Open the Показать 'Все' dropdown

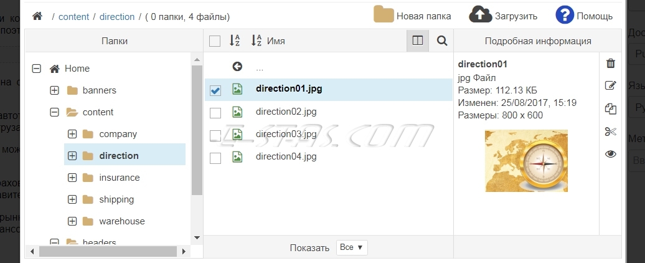click(352, 247)
